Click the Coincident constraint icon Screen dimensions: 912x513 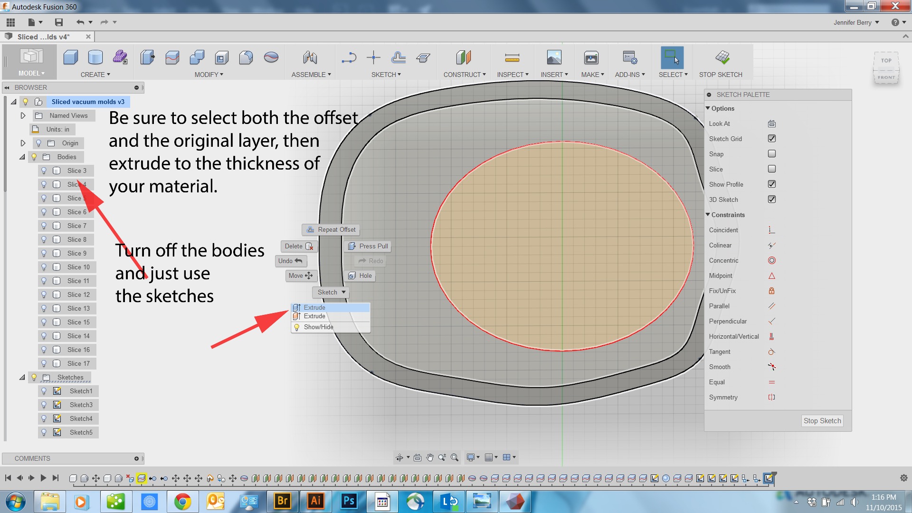(771, 230)
